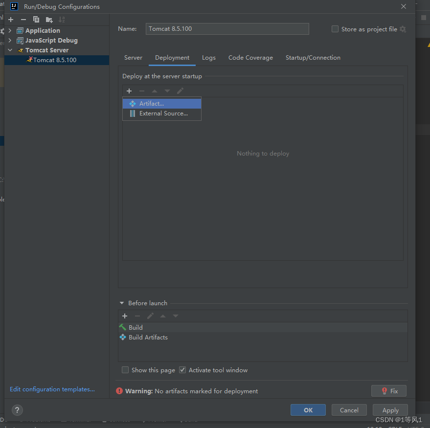
Task: Click the OK button
Action: coord(308,410)
